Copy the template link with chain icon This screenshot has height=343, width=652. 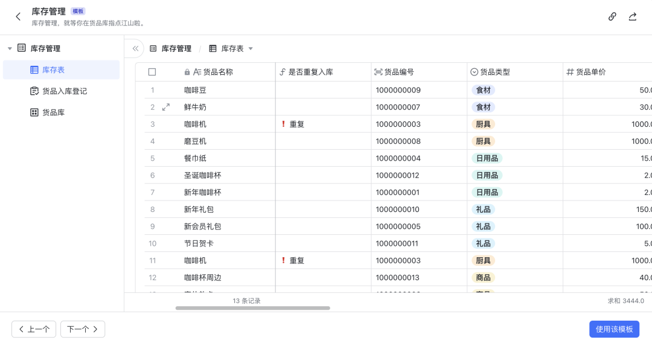(x=612, y=17)
